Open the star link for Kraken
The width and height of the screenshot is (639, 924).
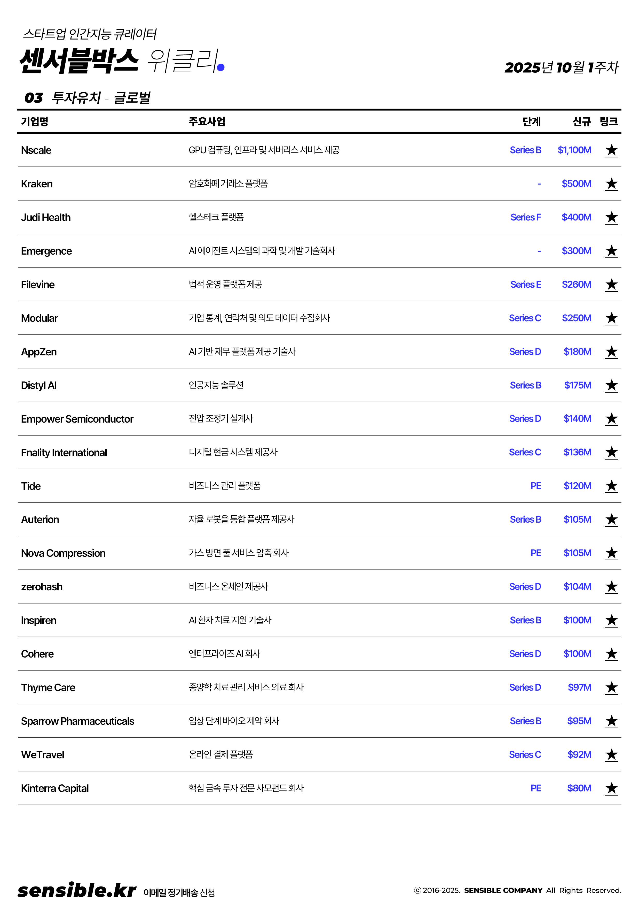point(611,184)
